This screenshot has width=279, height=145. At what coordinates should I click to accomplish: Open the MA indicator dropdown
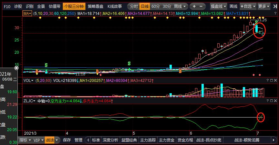(x=28, y=13)
